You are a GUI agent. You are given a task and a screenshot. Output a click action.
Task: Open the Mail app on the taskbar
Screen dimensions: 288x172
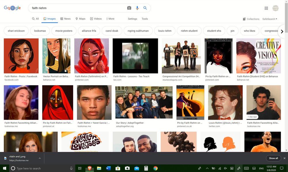pyautogui.click(x=137, y=168)
